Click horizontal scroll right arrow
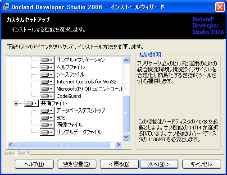This screenshot has height=175, width=227. coord(118,145)
